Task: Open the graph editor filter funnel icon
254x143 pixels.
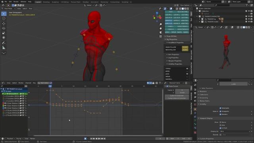Action: pyautogui.click(x=160, y=83)
